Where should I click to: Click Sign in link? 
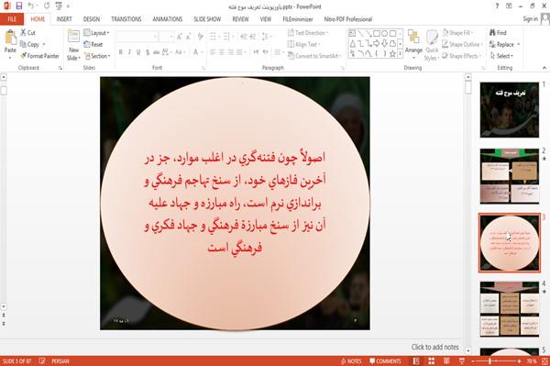click(x=530, y=19)
